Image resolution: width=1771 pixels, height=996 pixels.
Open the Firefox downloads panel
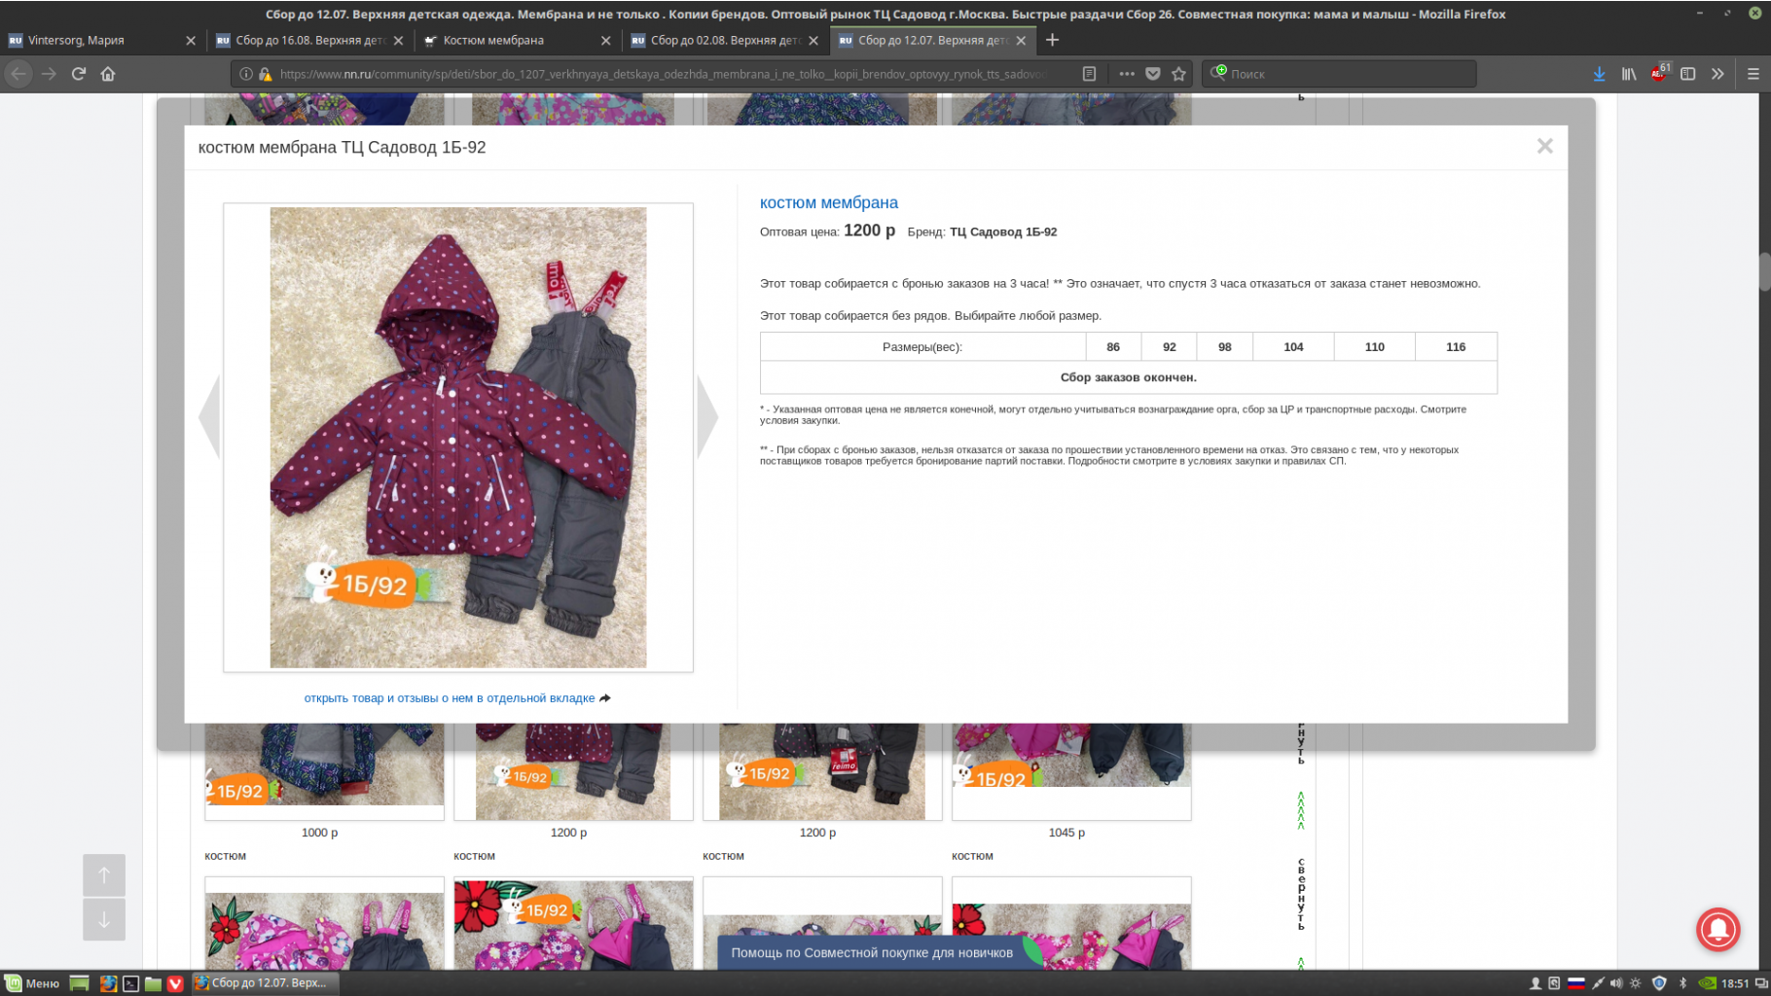1599,74
